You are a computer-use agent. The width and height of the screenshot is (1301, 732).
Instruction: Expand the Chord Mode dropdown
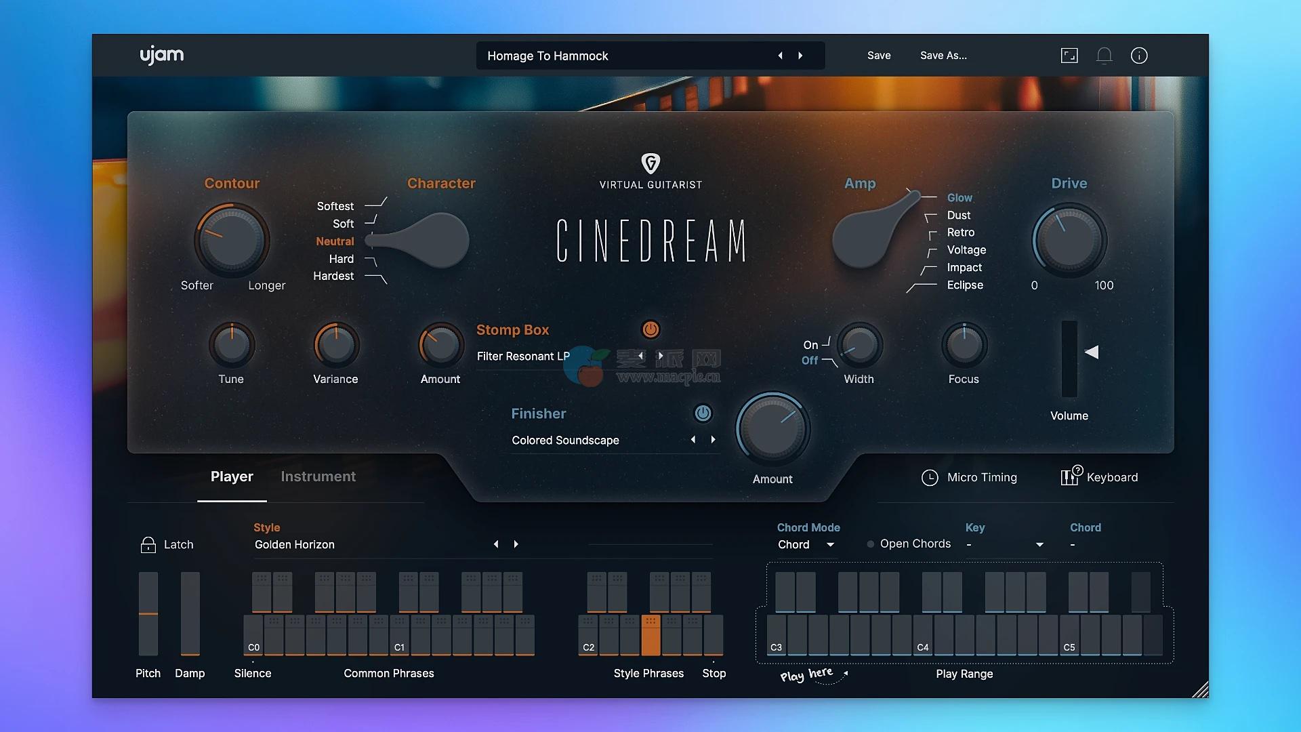(830, 545)
